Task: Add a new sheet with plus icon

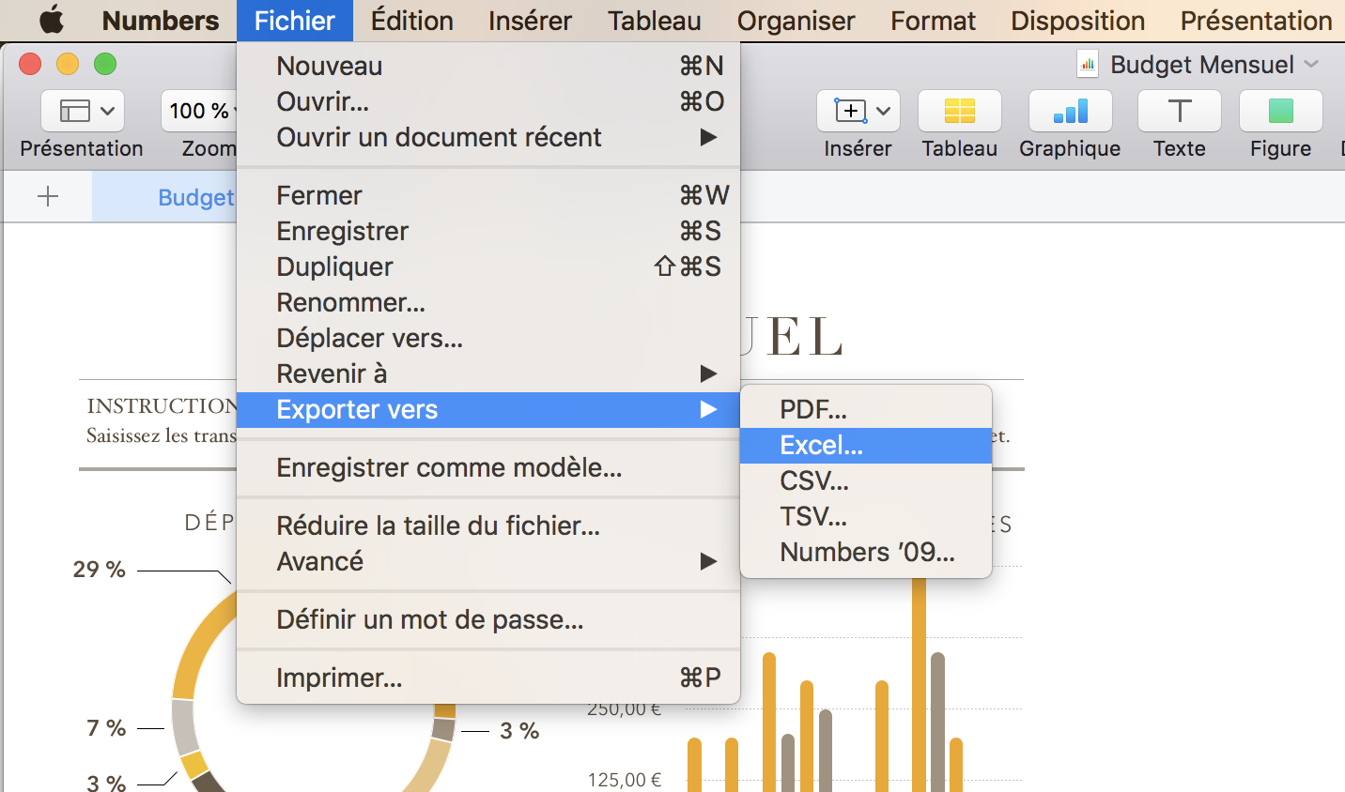Action: (x=47, y=196)
